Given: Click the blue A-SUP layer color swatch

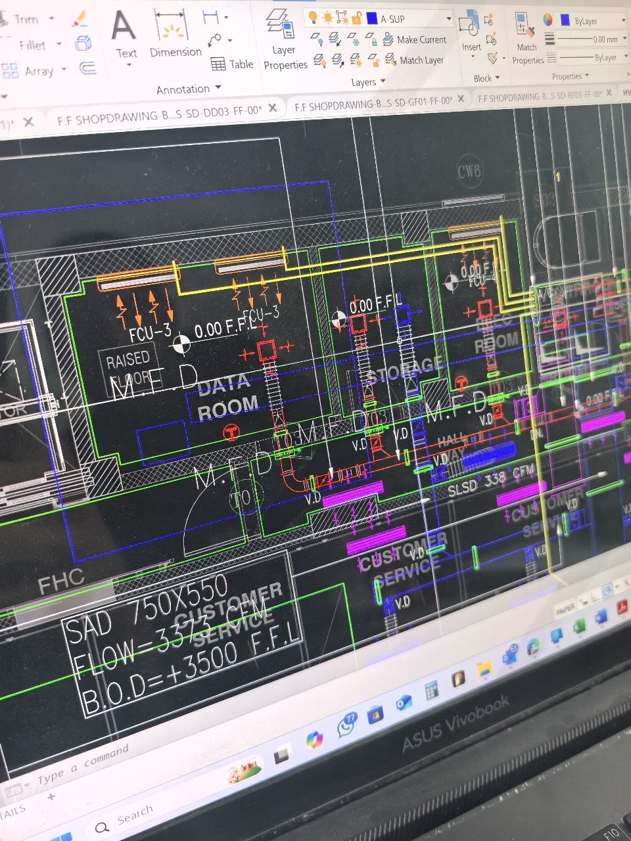Looking at the screenshot, I should pyautogui.click(x=371, y=18).
